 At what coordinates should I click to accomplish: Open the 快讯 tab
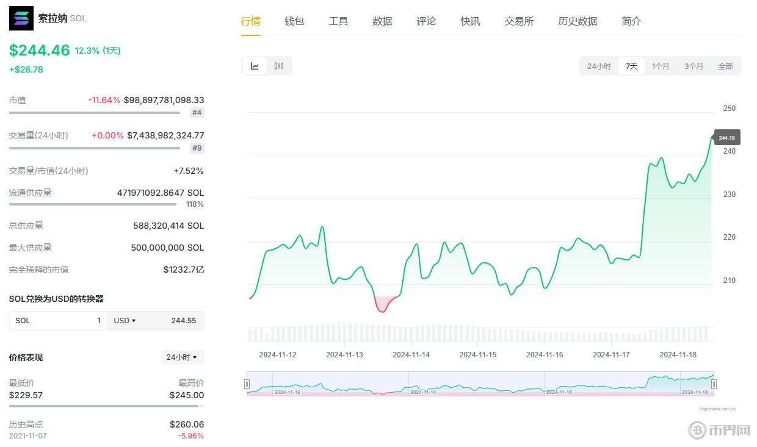(470, 21)
